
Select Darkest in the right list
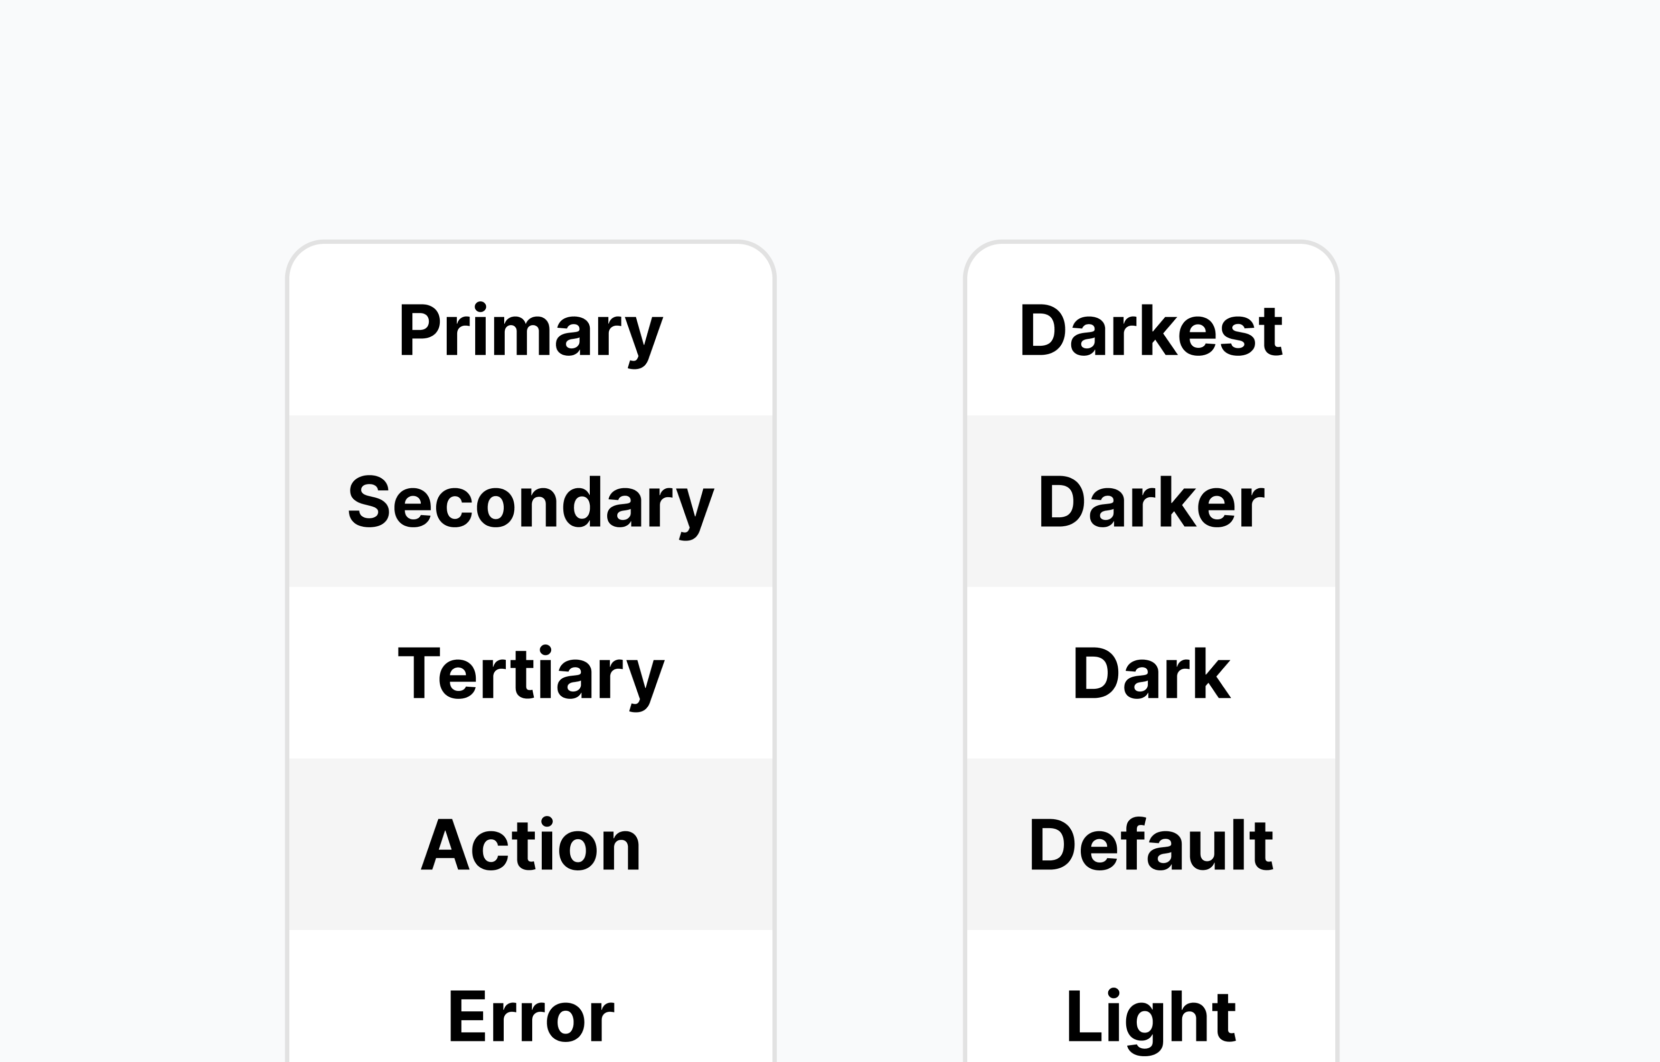click(1151, 331)
